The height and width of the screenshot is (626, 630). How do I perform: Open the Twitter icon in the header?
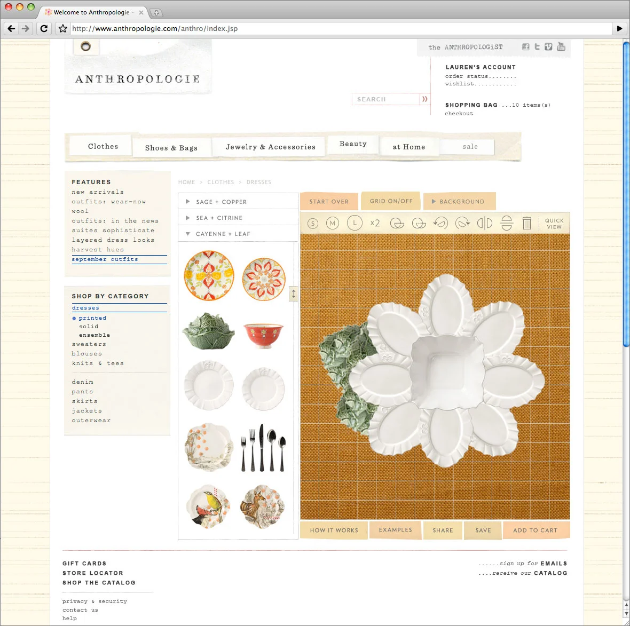tap(537, 46)
